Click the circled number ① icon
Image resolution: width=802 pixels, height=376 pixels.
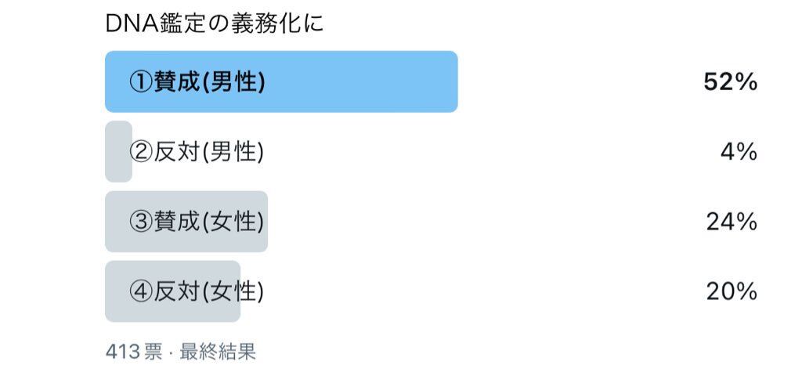[141, 81]
